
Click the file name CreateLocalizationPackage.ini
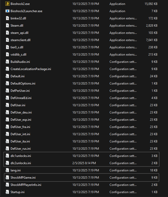[x=31, y=69]
